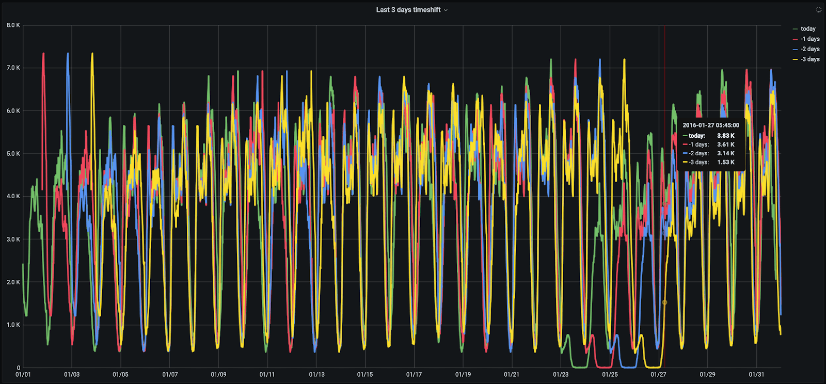The height and width of the screenshot is (384, 826).
Task: Click the red line icon beside -1 days
Action: pos(795,39)
